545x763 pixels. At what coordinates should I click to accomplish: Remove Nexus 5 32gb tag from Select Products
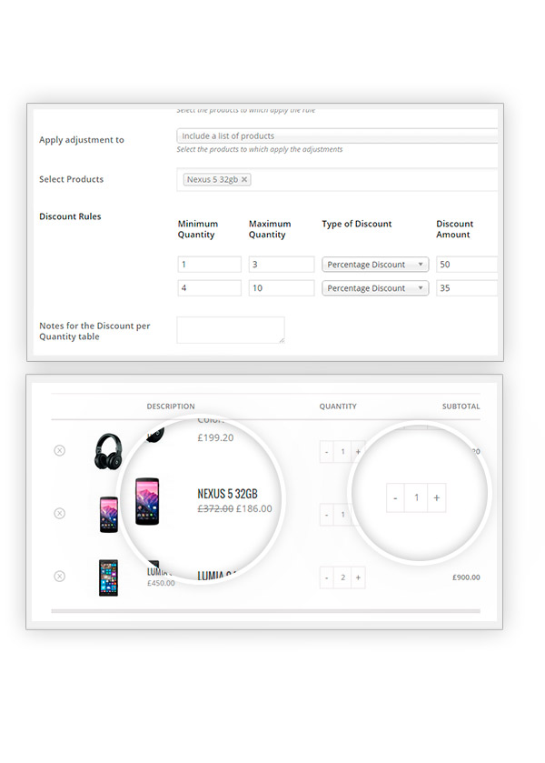(244, 179)
